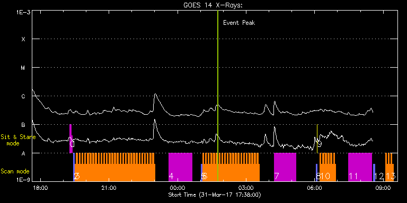Click the "18:00" time axis label
Image resolution: width=407 pixels, height=203 pixels.
click(x=41, y=188)
